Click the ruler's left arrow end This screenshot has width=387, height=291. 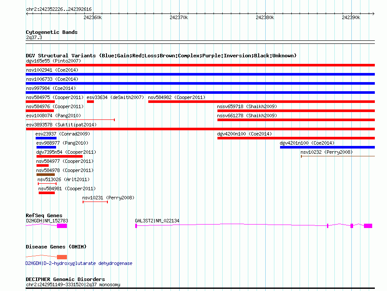[27, 13]
